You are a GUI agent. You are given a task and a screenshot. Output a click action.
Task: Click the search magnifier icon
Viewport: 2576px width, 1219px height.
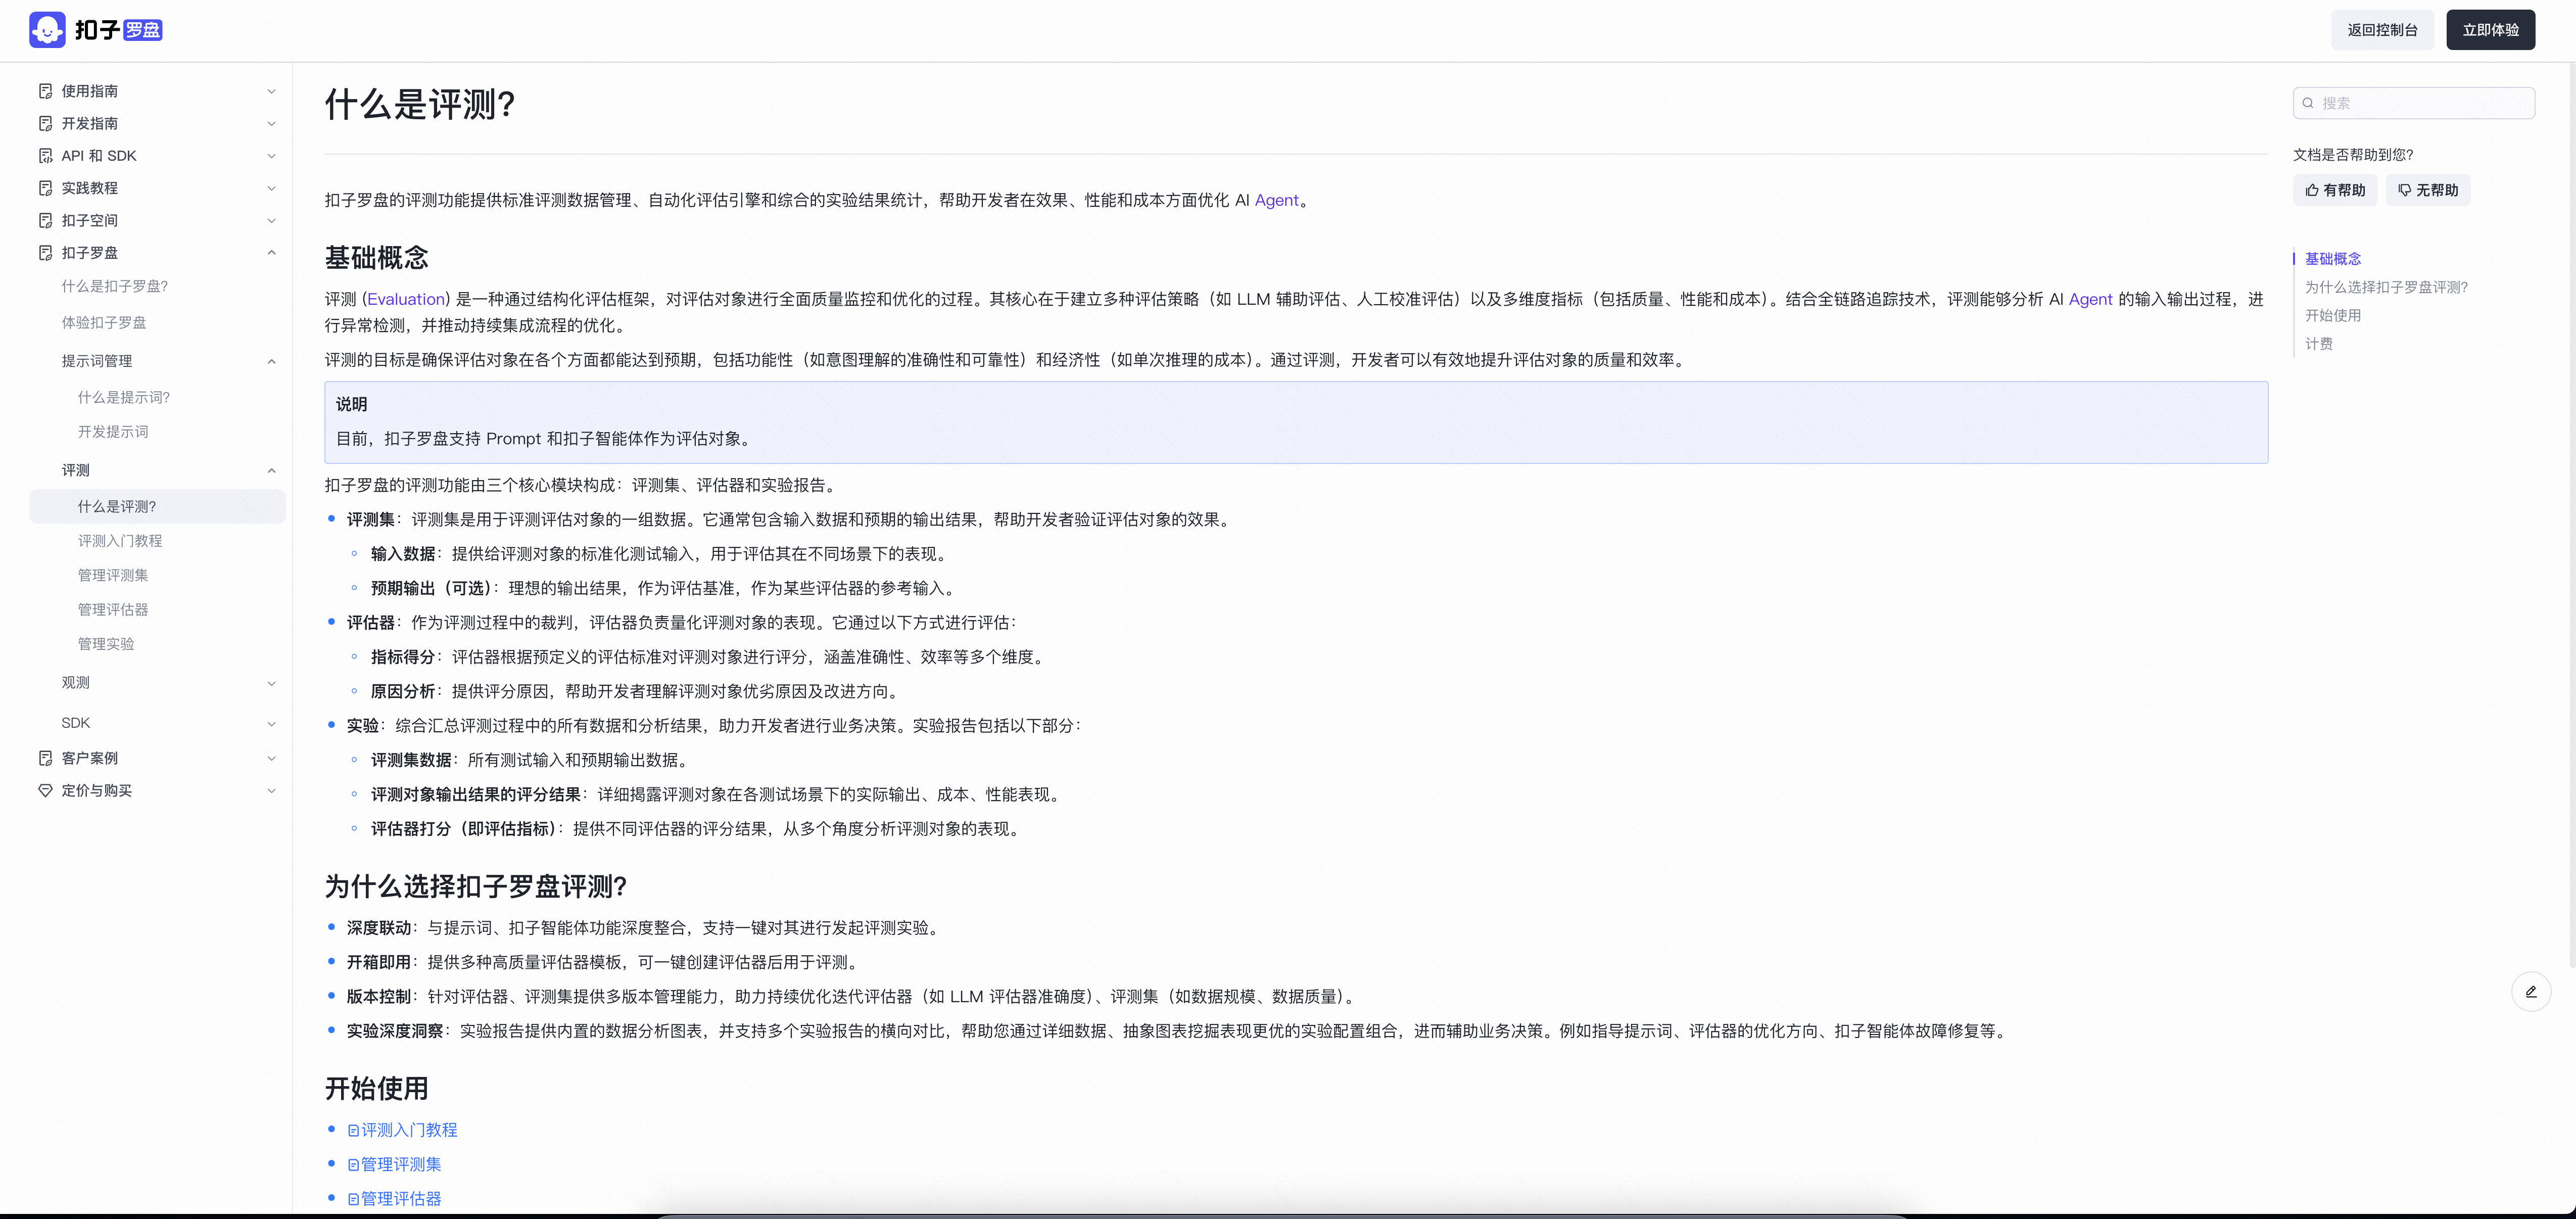coord(2308,103)
